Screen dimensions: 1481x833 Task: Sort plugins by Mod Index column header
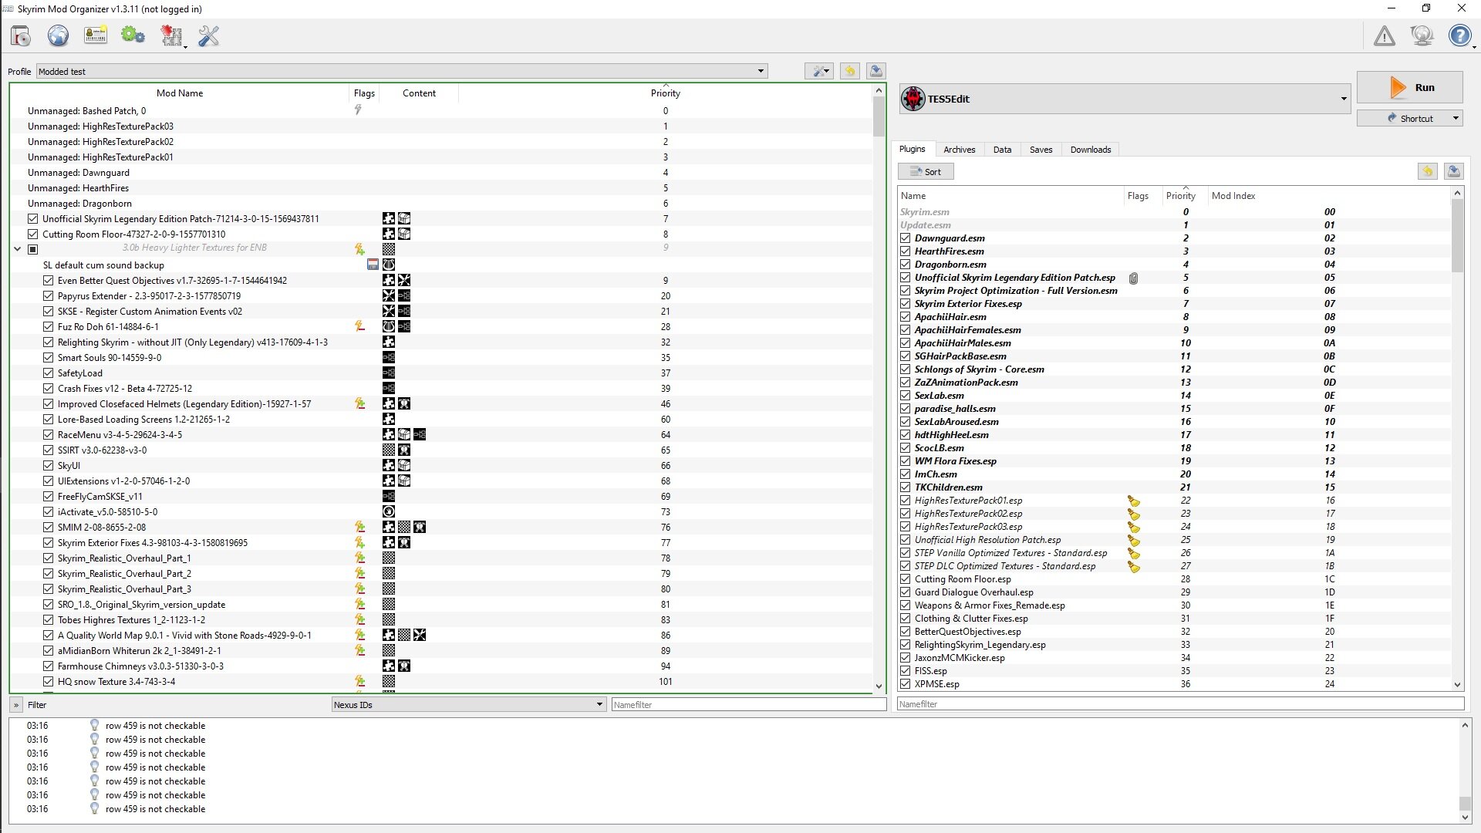[1329, 195]
